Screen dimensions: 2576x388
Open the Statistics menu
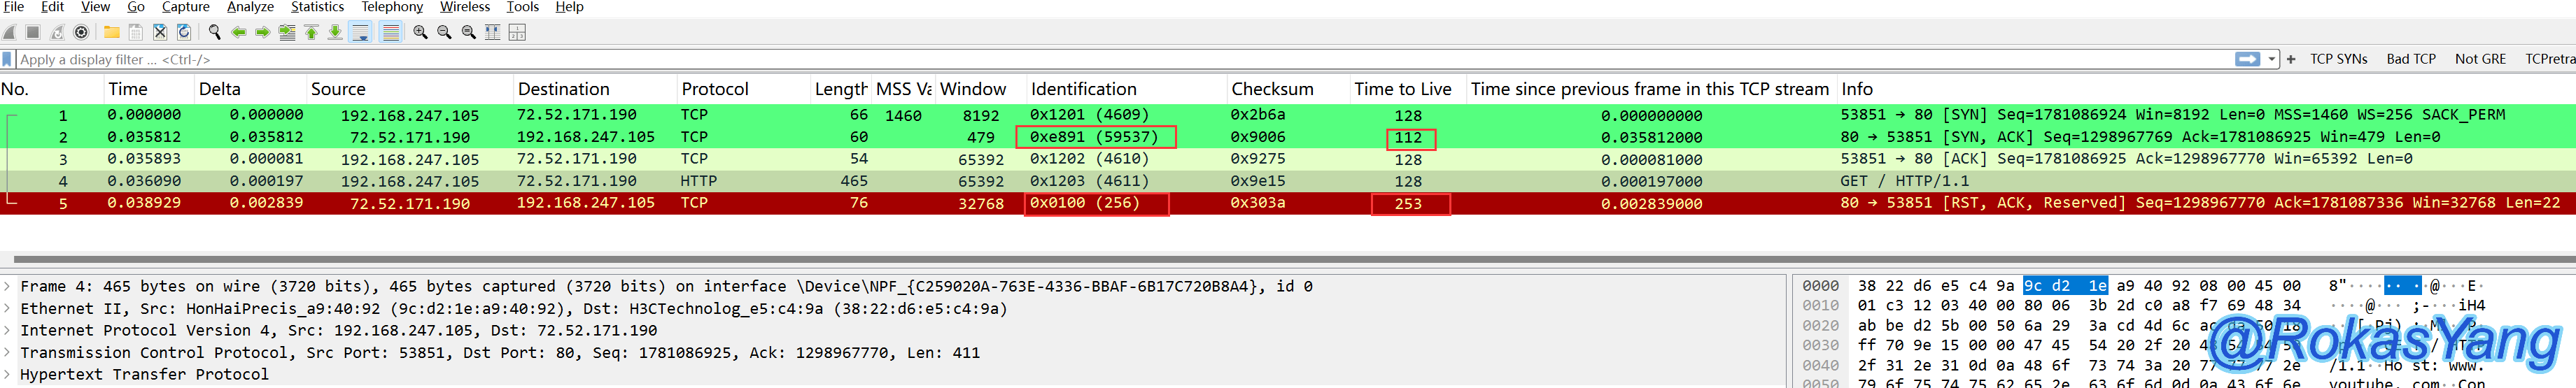coord(317,7)
